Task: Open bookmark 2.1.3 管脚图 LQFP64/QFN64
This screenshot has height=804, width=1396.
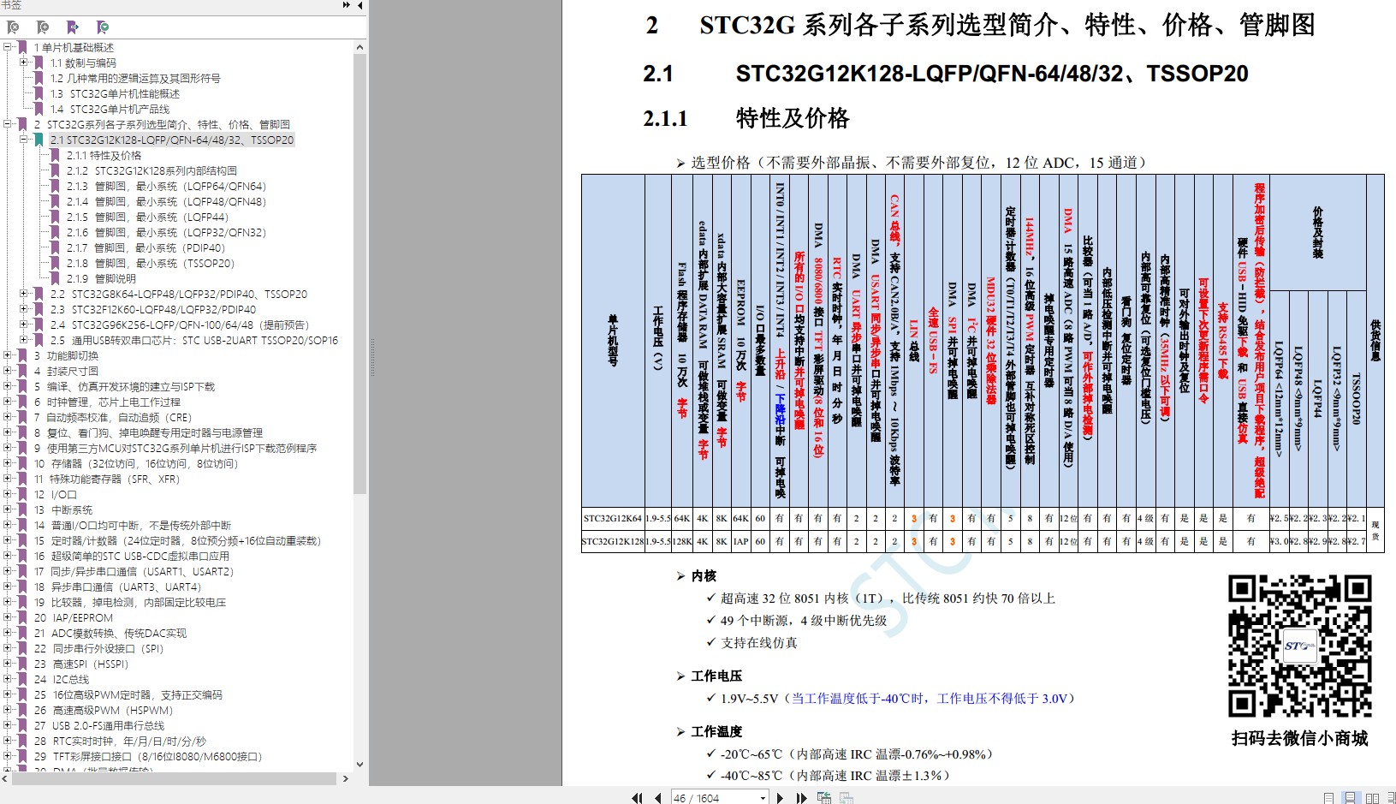Action: click(x=166, y=186)
